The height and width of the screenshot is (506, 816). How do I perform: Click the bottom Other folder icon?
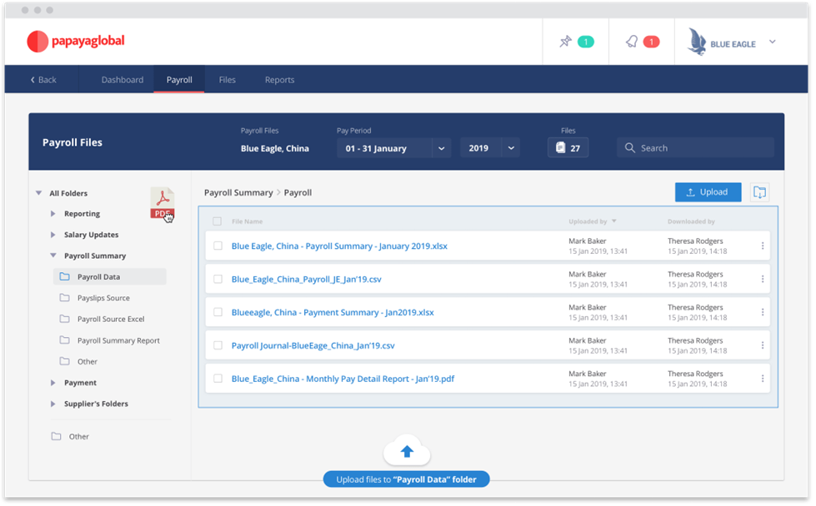pos(56,436)
